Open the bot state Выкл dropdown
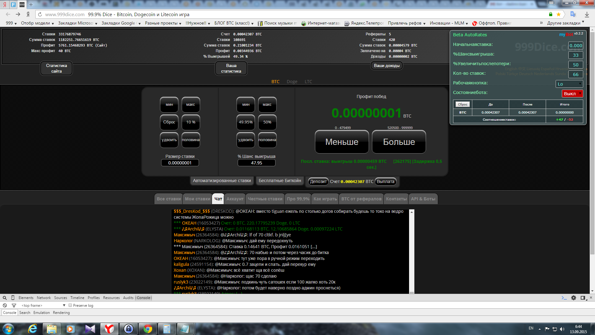The height and width of the screenshot is (335, 595). click(572, 94)
